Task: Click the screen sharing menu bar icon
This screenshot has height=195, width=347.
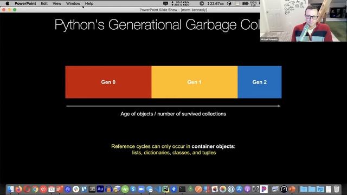Action: point(165,4)
